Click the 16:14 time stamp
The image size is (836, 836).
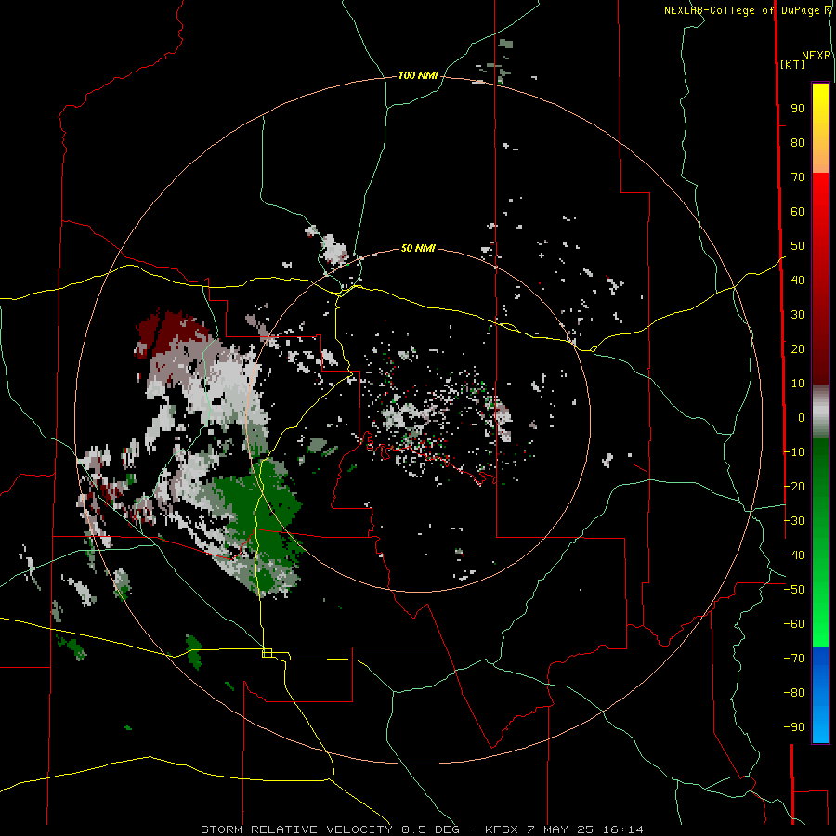(623, 829)
